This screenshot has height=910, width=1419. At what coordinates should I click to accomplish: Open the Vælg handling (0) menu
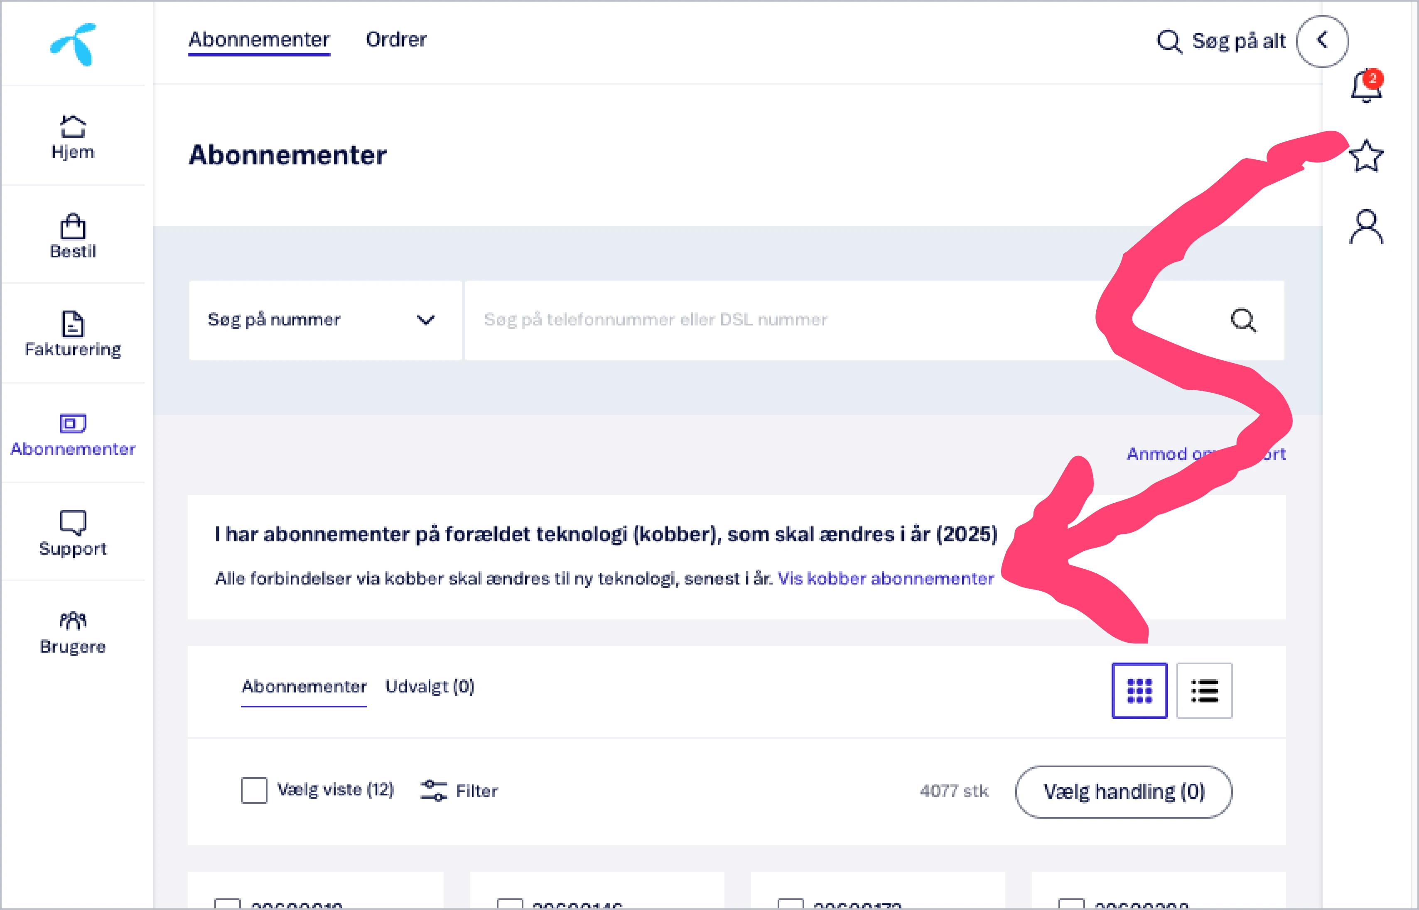pos(1124,792)
